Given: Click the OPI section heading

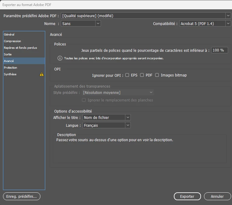Looking at the screenshot, I should click(x=58, y=69).
